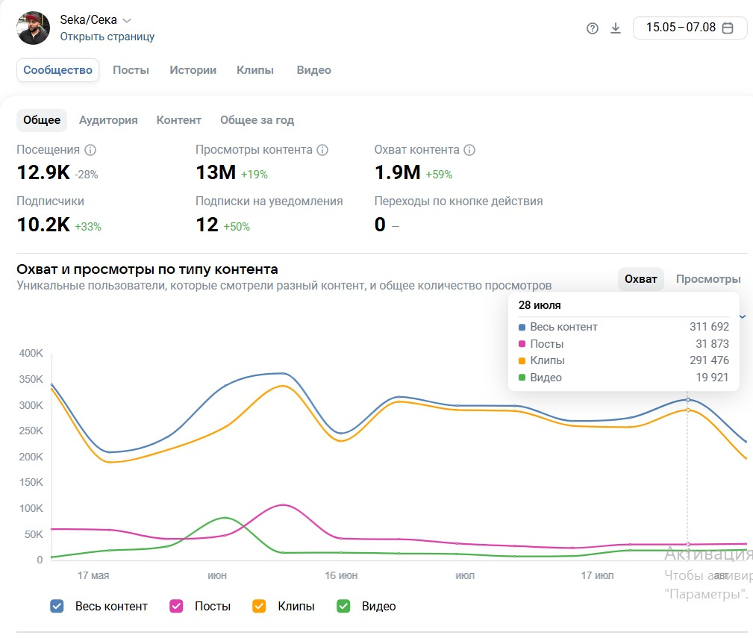Expand the Seka/Сека community dropdown chevron
753x638 pixels.
127,20
